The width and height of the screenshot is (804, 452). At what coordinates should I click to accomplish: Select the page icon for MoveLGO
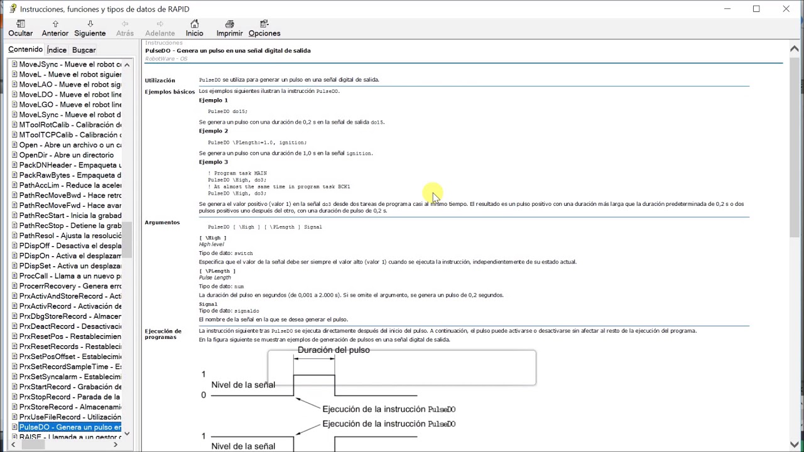tap(14, 105)
